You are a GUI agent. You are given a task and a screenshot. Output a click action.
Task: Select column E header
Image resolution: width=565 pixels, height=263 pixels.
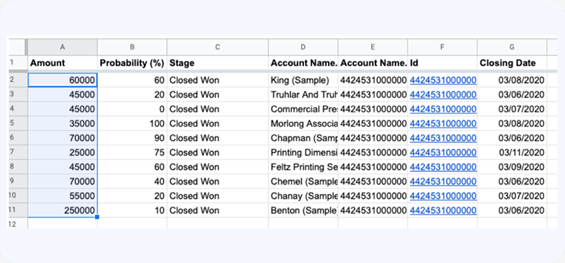(373, 48)
